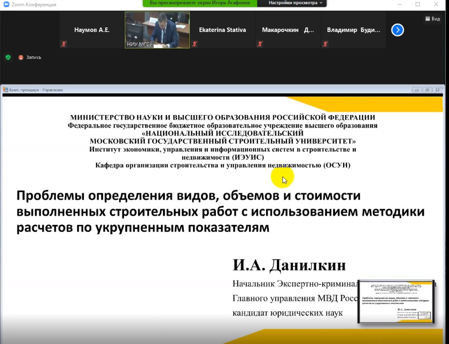This screenshot has height=344, width=449.
Task: Click the slide title Проблемы определения видов
Action: 221,211
